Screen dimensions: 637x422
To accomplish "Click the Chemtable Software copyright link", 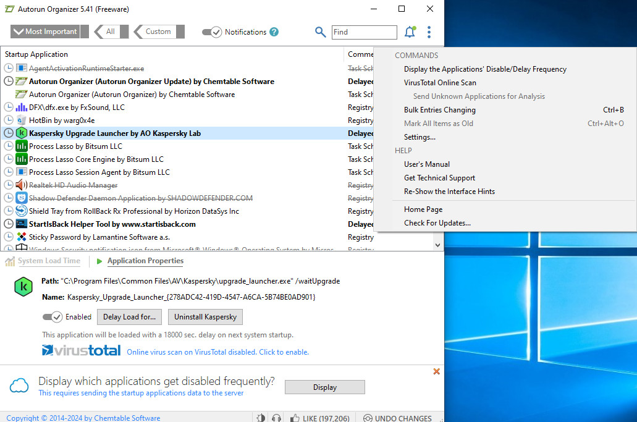I will [x=83, y=418].
